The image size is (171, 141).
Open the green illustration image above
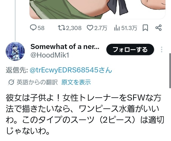97,10
